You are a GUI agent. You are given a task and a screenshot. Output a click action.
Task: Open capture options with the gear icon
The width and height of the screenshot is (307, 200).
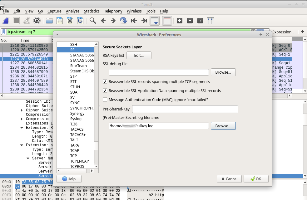coord(37,21)
